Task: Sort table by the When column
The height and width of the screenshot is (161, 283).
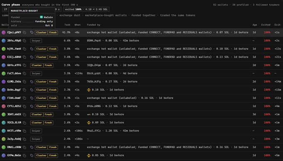Action: (x=77, y=25)
